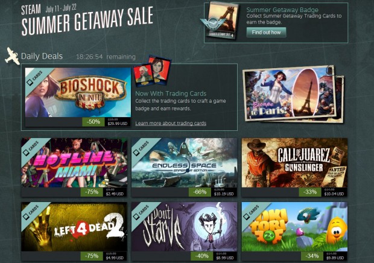Screen dimensions: 374x263
Task: Click the Daily Deals heading
Action: (x=42, y=56)
